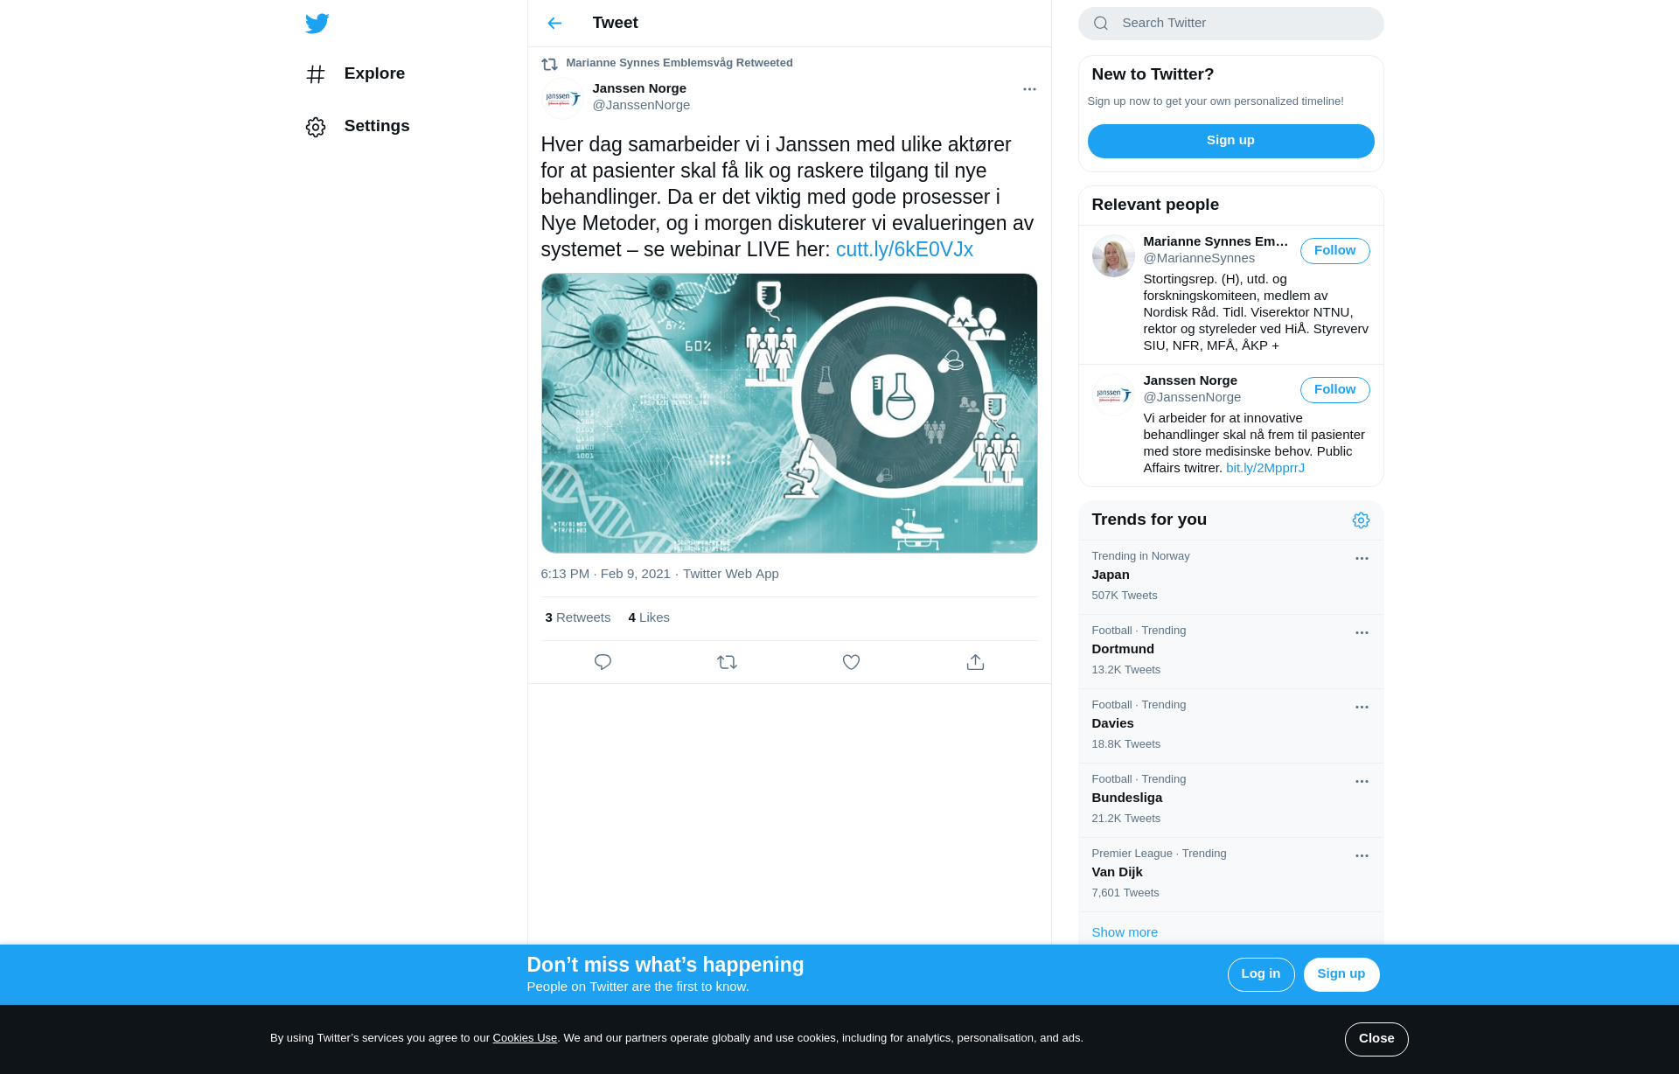The image size is (1679, 1074).
Task: Click the retweet icon under the tweet
Action: [727, 662]
